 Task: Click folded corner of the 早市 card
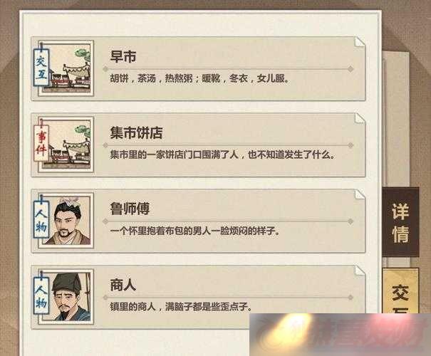point(360,43)
